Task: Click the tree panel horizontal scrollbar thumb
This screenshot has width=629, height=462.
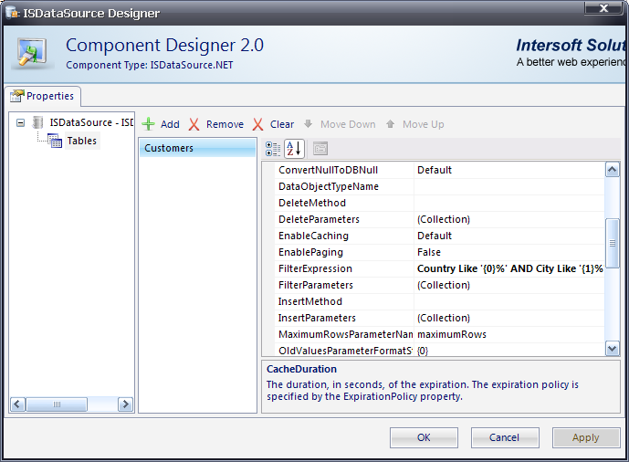Action: [x=57, y=404]
